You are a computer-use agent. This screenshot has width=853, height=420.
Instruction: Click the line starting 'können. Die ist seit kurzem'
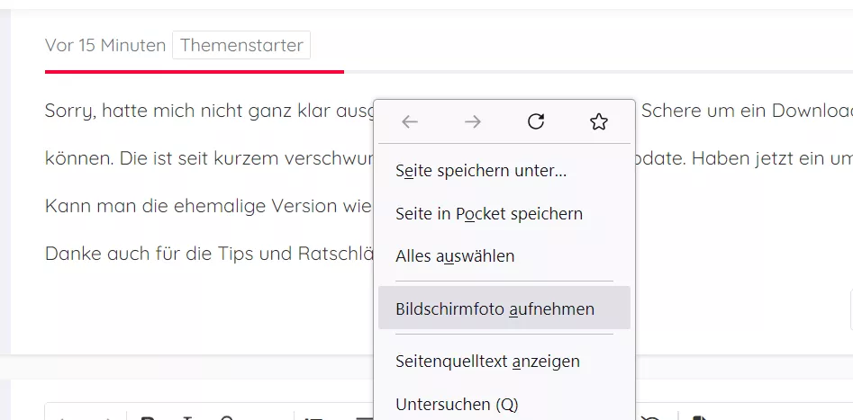pos(210,158)
